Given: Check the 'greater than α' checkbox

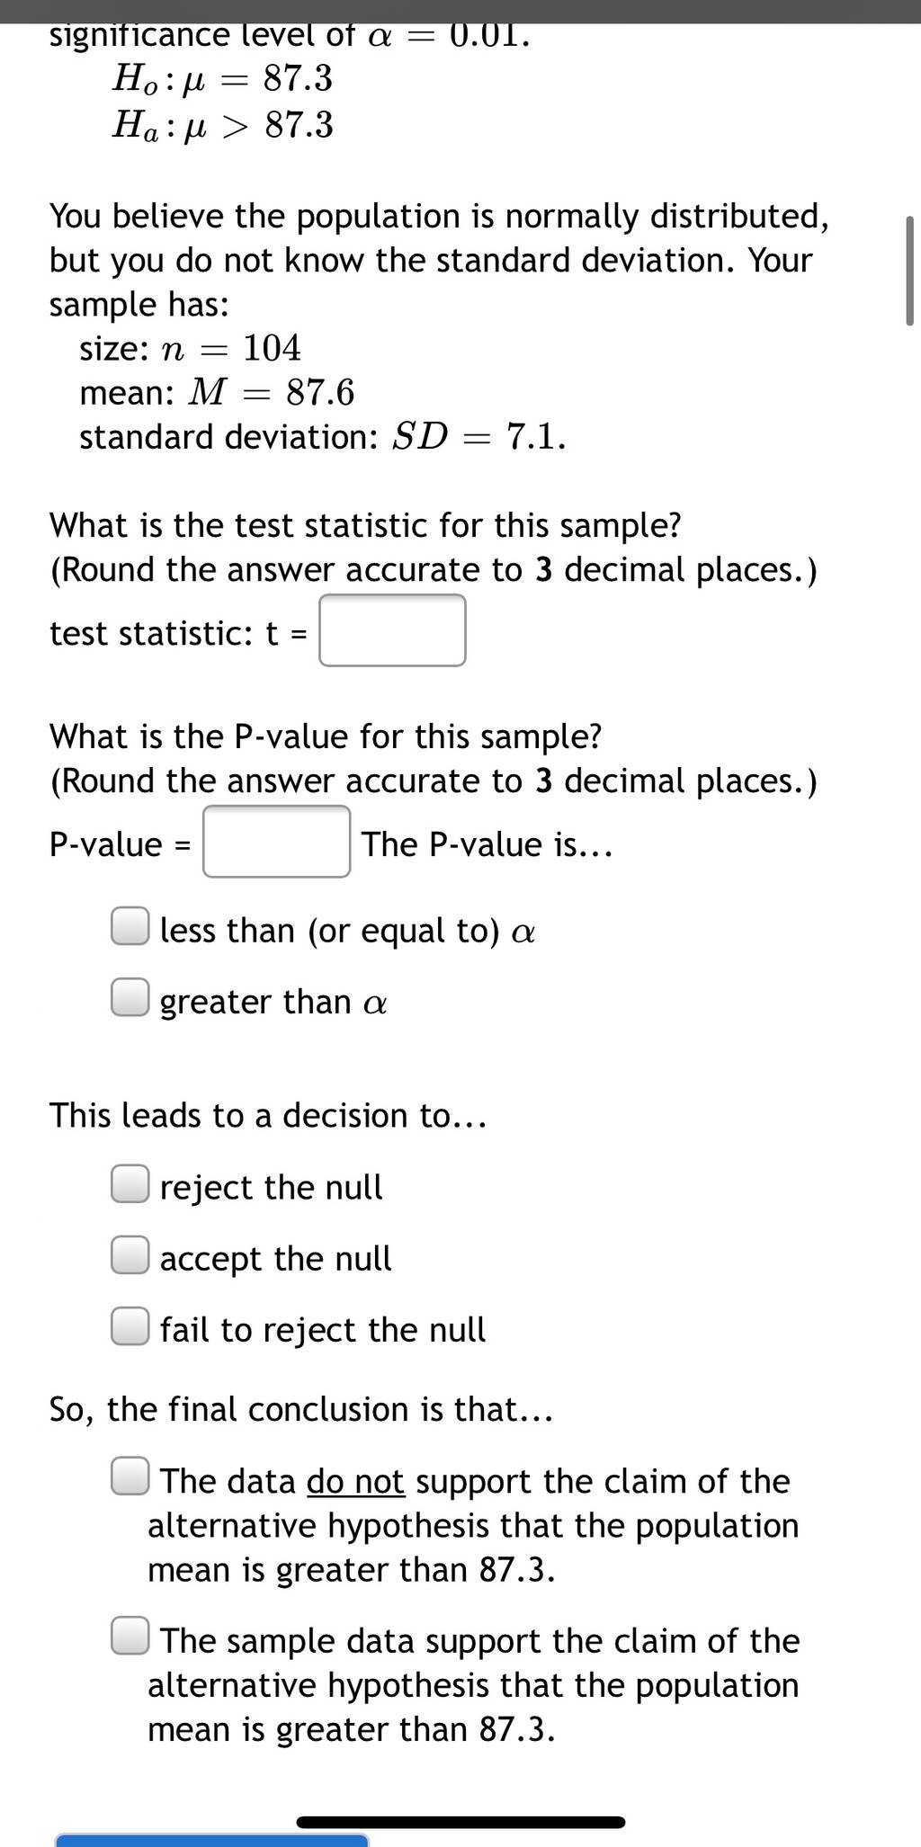Looking at the screenshot, I should pos(130,997).
